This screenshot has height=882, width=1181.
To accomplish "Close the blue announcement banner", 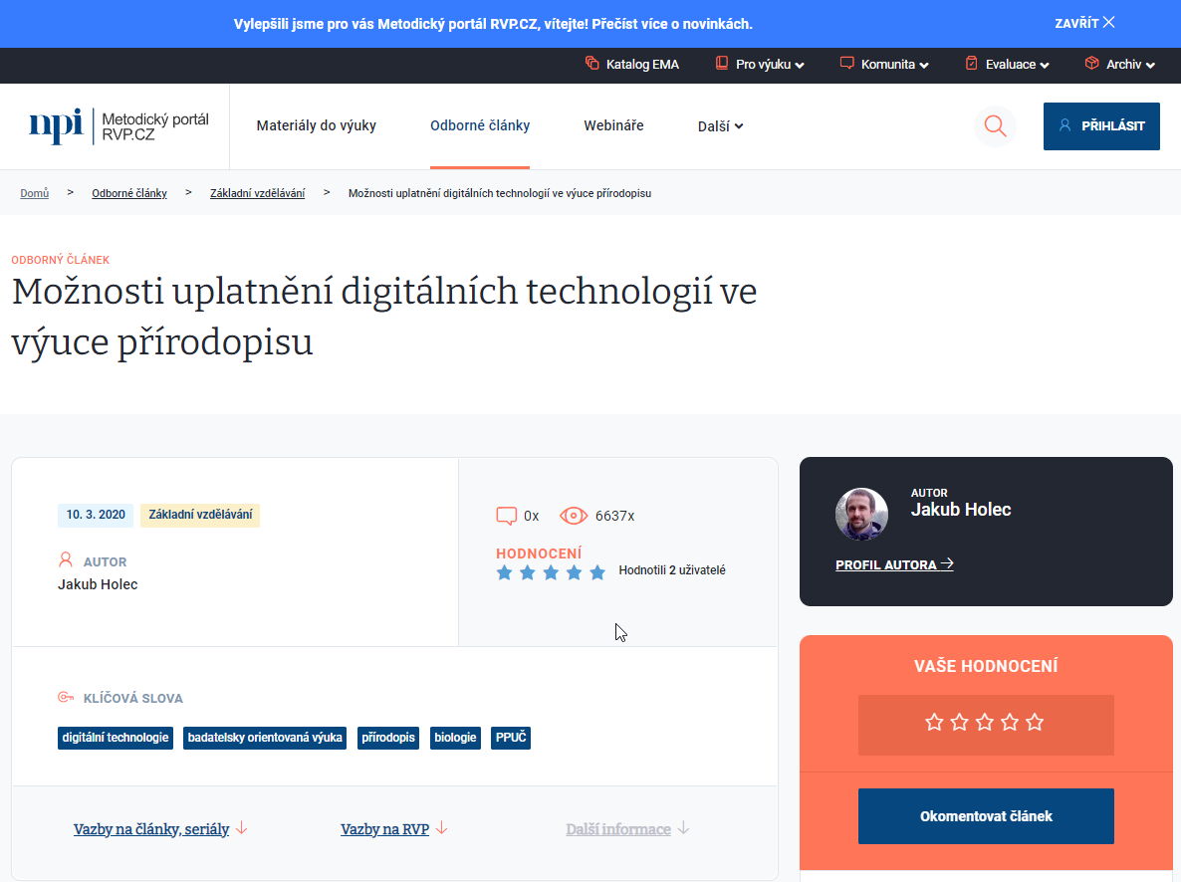I will [1084, 23].
